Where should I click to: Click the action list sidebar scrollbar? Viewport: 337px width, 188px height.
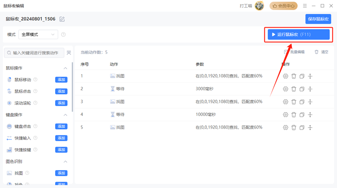click(72, 87)
